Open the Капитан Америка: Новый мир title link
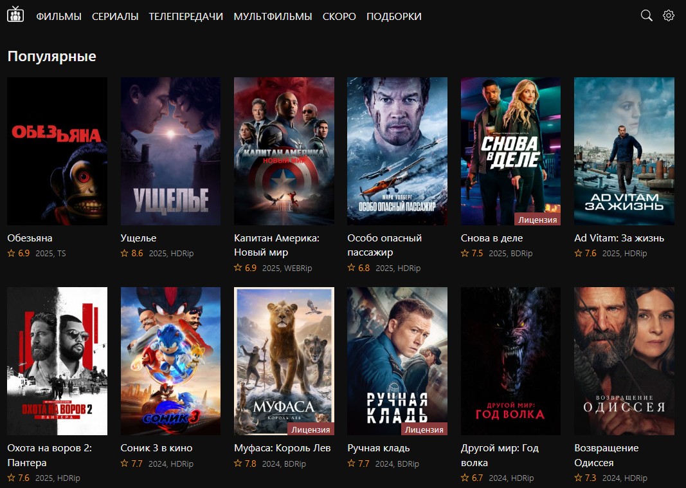Viewport: 686px width, 488px height. [x=276, y=245]
